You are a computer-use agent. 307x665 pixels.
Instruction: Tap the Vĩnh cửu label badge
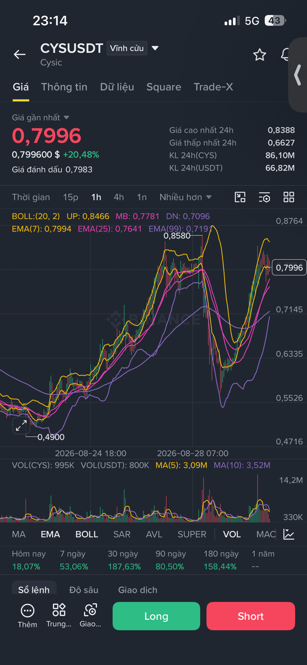[127, 48]
